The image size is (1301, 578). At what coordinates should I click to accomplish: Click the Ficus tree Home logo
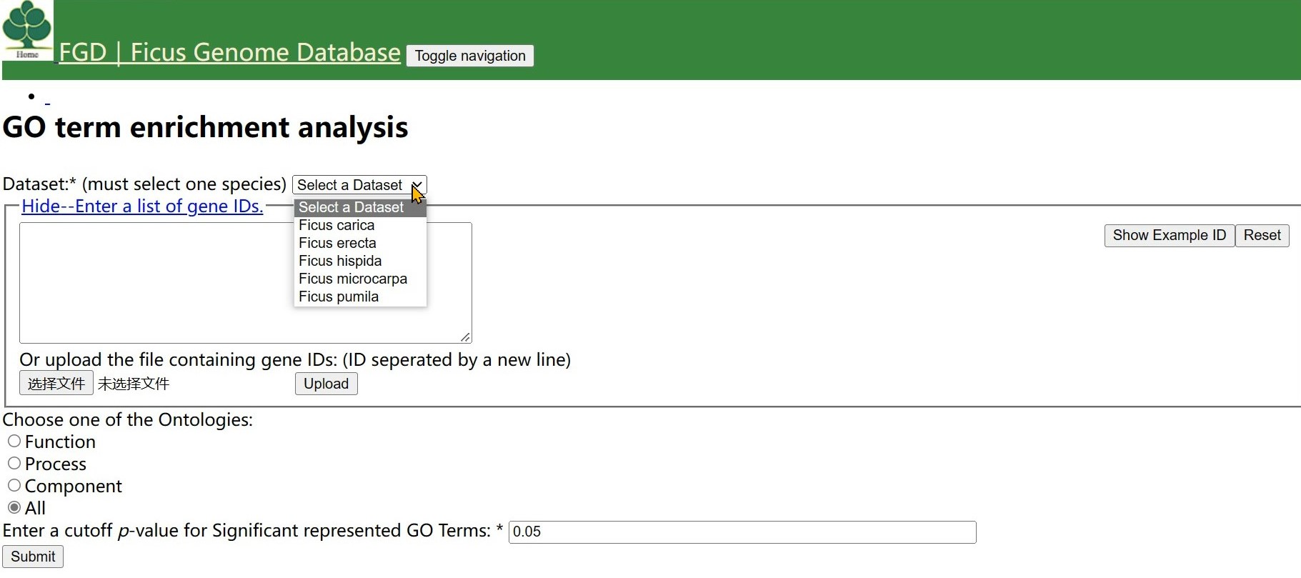coord(27,30)
